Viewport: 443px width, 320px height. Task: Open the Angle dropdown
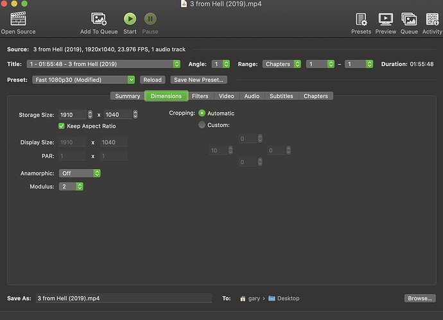tap(221, 64)
